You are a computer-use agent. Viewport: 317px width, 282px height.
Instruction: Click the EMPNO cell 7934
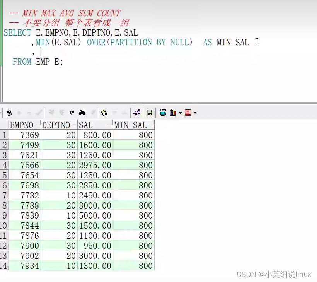pos(25,266)
